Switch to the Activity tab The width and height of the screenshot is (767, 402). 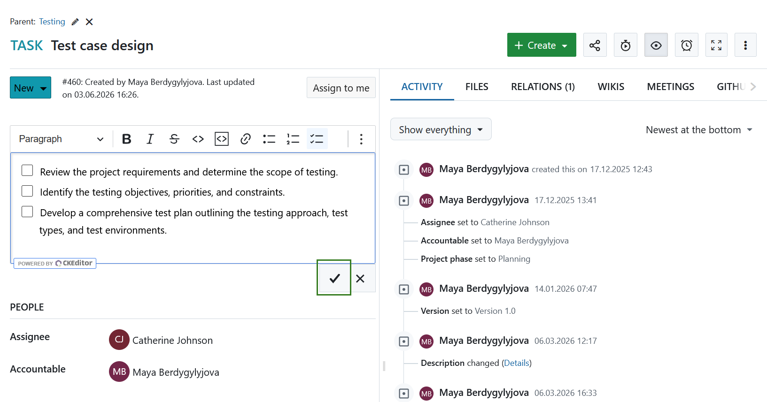[x=422, y=87]
